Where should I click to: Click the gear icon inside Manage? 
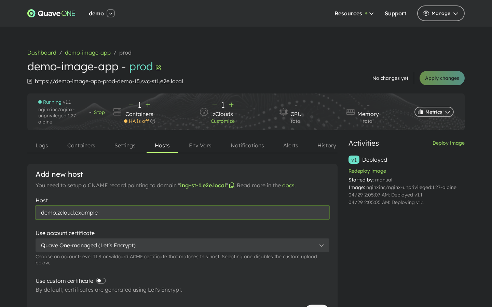(x=426, y=13)
